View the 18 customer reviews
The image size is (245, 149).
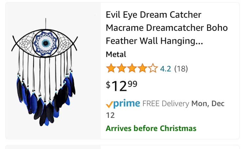(181, 69)
